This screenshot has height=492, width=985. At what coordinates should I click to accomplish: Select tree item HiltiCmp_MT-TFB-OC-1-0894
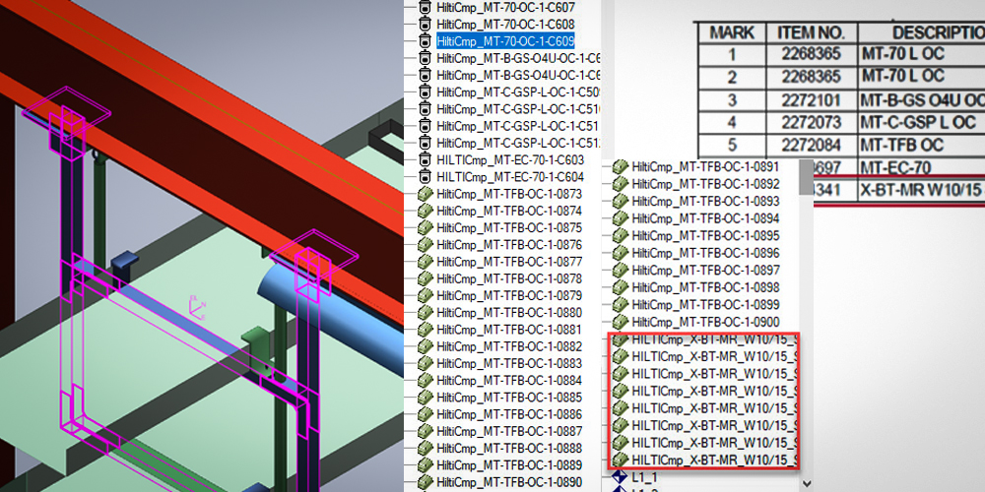(x=705, y=219)
